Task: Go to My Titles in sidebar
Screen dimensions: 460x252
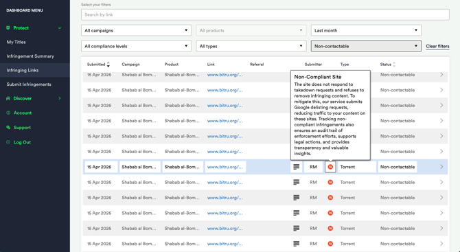Action: 16,42
